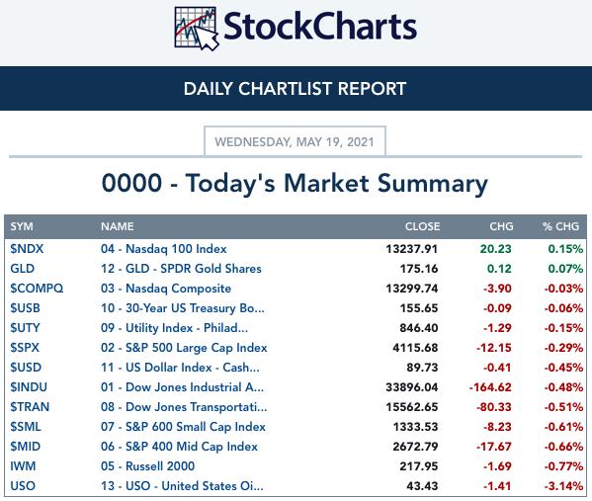Sort by the % CHG column header
The width and height of the screenshot is (592, 501).
click(560, 226)
